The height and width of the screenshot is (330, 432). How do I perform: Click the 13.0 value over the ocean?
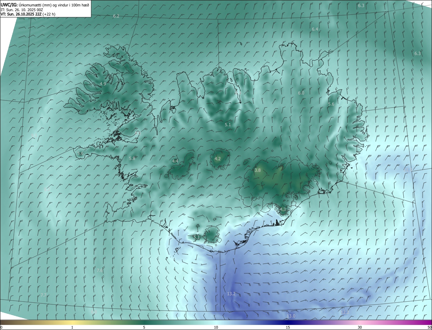coord(291,316)
